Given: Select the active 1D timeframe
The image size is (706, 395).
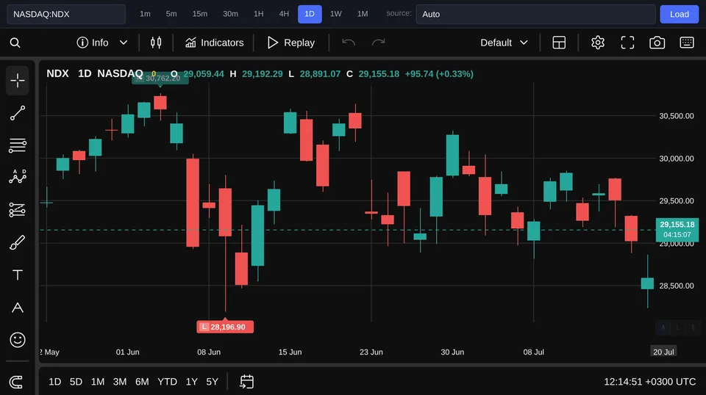Looking at the screenshot, I should (x=310, y=14).
